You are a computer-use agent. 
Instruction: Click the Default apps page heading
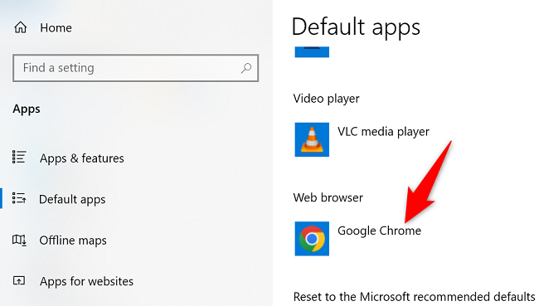[356, 27]
